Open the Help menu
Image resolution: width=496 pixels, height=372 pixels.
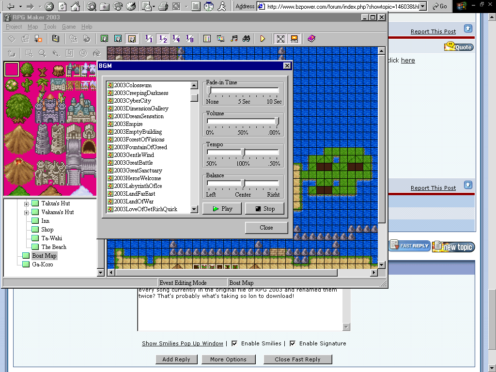87,27
